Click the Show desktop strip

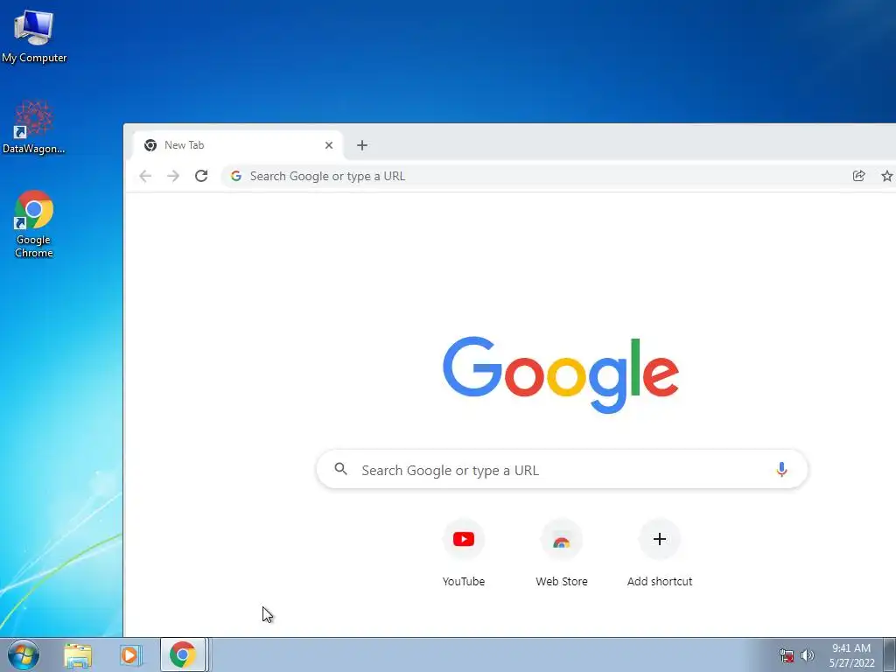pos(890,654)
